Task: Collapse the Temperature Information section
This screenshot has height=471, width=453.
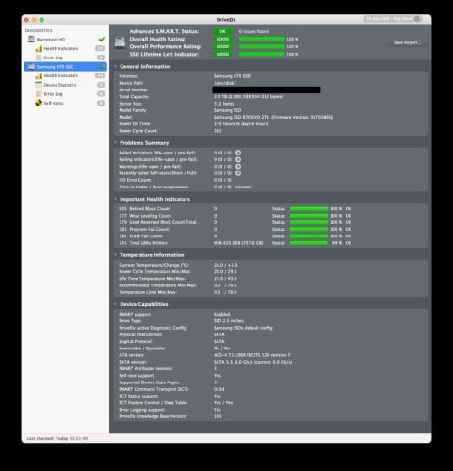Action: tap(115, 255)
